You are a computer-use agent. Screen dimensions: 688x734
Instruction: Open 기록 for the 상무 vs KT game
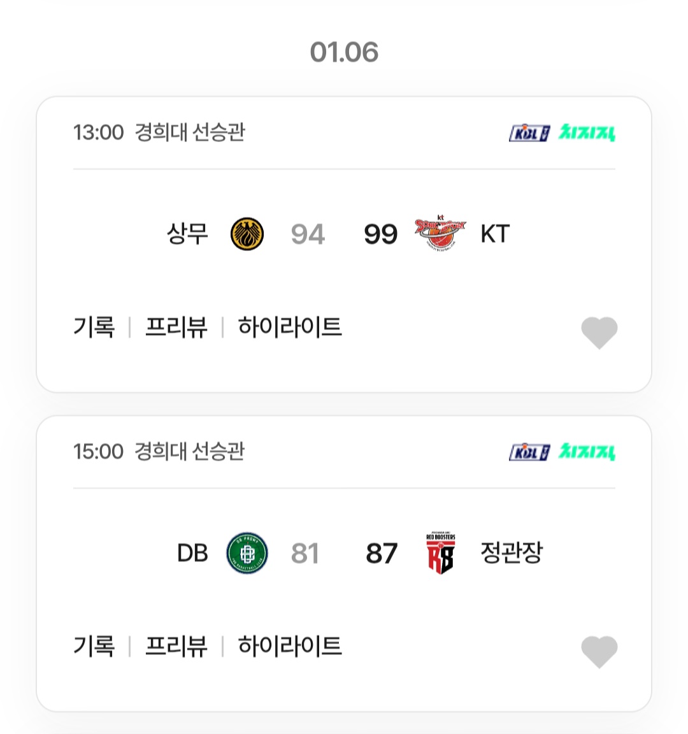coord(94,327)
